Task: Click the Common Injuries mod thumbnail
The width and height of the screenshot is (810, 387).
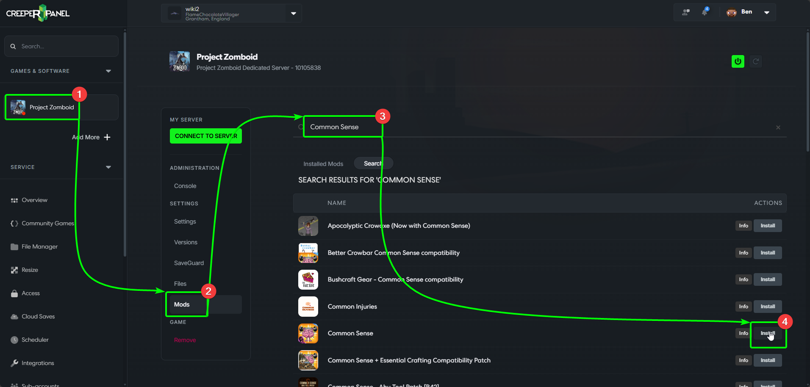Action: 308,307
